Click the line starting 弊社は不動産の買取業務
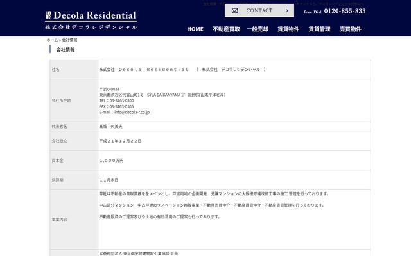 click(x=214, y=193)
